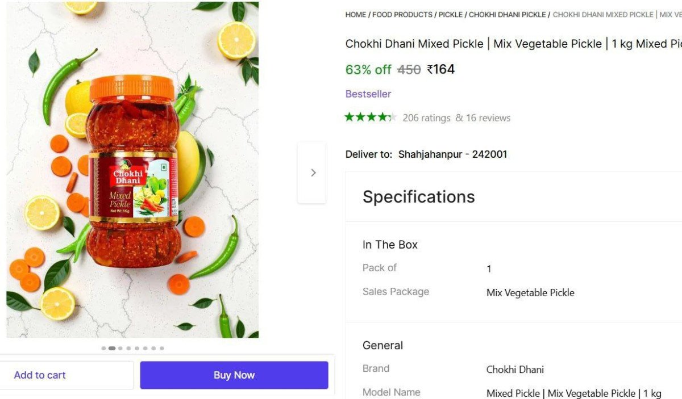Open the PICKLE breadcrumb category
The width and height of the screenshot is (682, 399).
[x=450, y=15]
